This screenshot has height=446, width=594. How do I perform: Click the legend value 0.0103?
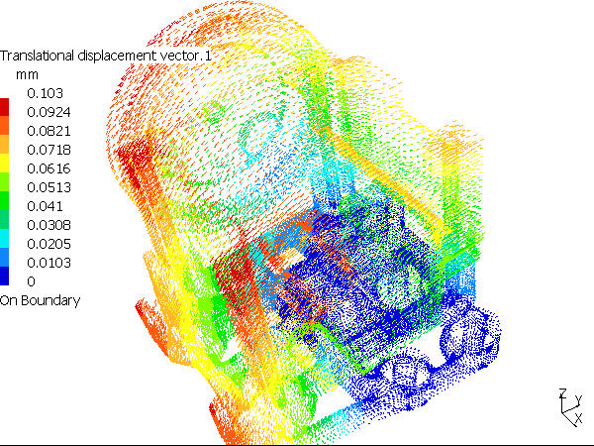[x=49, y=263]
